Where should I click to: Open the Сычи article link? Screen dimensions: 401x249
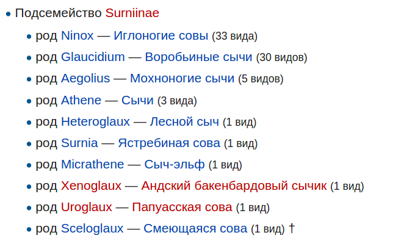pyautogui.click(x=137, y=100)
